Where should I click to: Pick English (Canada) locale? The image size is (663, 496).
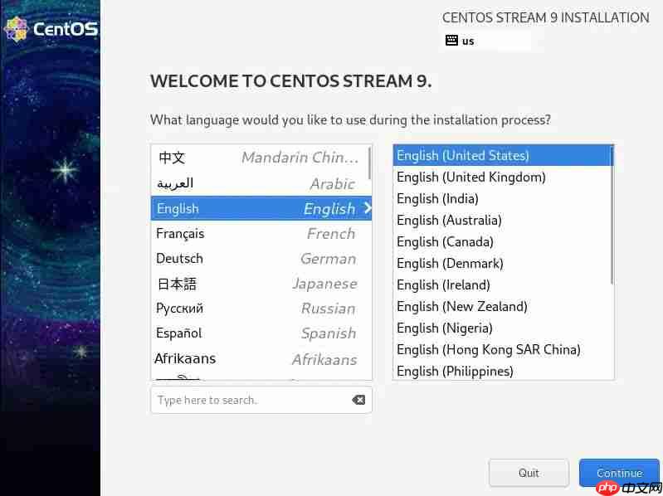point(502,241)
